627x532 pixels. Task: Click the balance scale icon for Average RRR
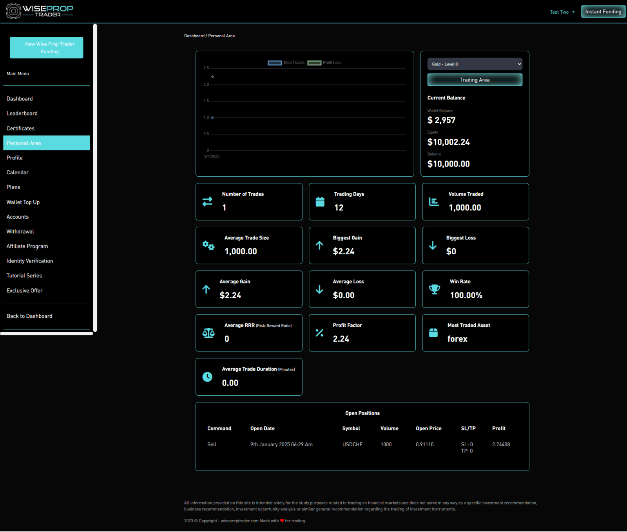(x=208, y=333)
